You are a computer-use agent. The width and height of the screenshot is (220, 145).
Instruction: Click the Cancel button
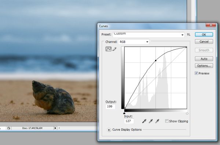pyautogui.click(x=204, y=42)
